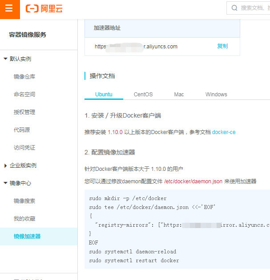Click the red 1.10.0 version text
This screenshot has height=280, width=270.
coord(115,132)
